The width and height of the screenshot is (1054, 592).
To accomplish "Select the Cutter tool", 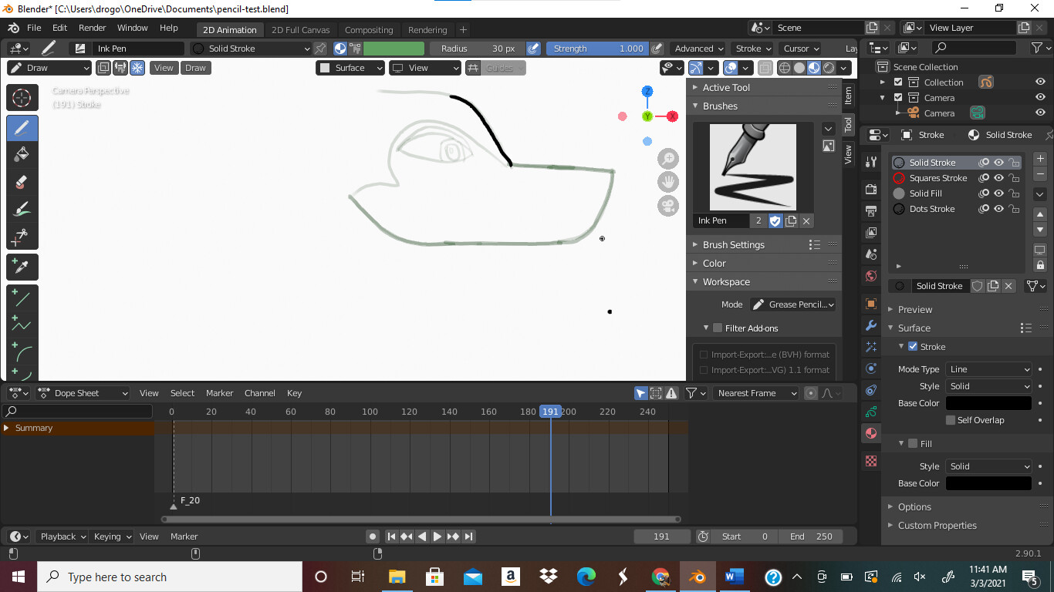I will point(22,236).
